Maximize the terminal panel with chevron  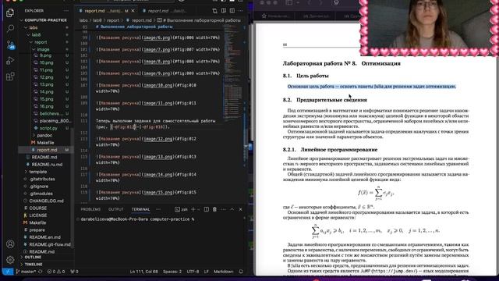click(232, 209)
